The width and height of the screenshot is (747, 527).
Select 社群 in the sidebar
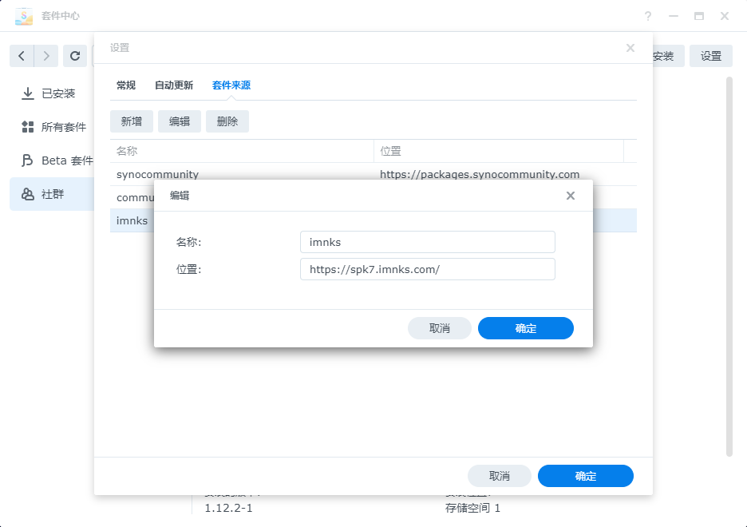pyautogui.click(x=52, y=194)
